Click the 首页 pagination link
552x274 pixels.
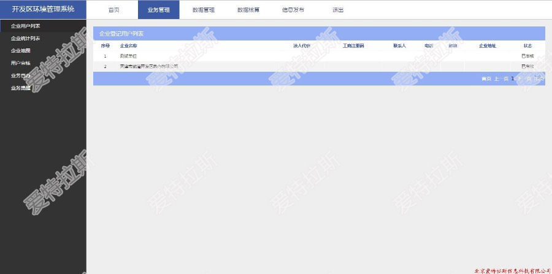click(x=486, y=78)
